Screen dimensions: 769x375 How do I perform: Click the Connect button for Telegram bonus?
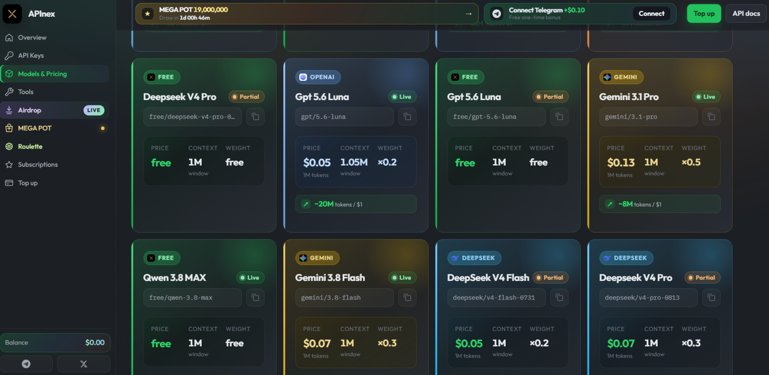652,14
